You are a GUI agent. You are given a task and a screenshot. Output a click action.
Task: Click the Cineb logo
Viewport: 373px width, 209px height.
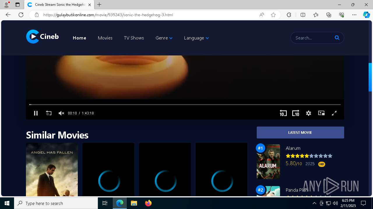[43, 37]
